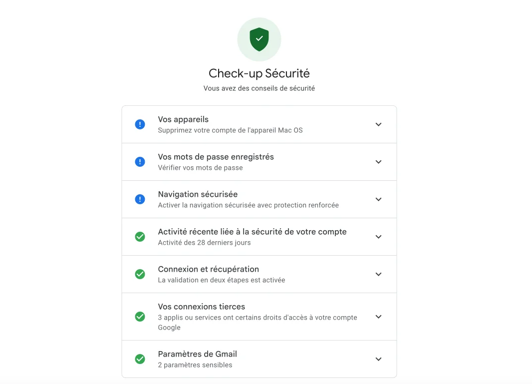
Task: Expand the Navigation sécurisée row
Action: (378, 199)
